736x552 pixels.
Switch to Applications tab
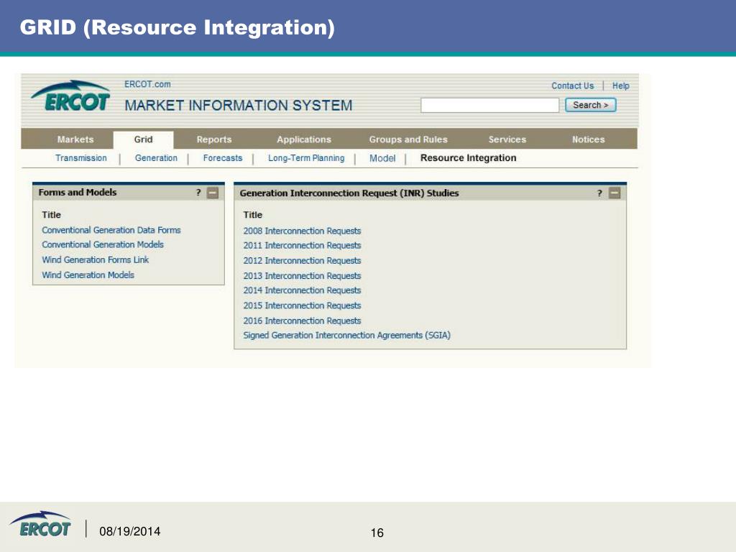click(x=304, y=139)
